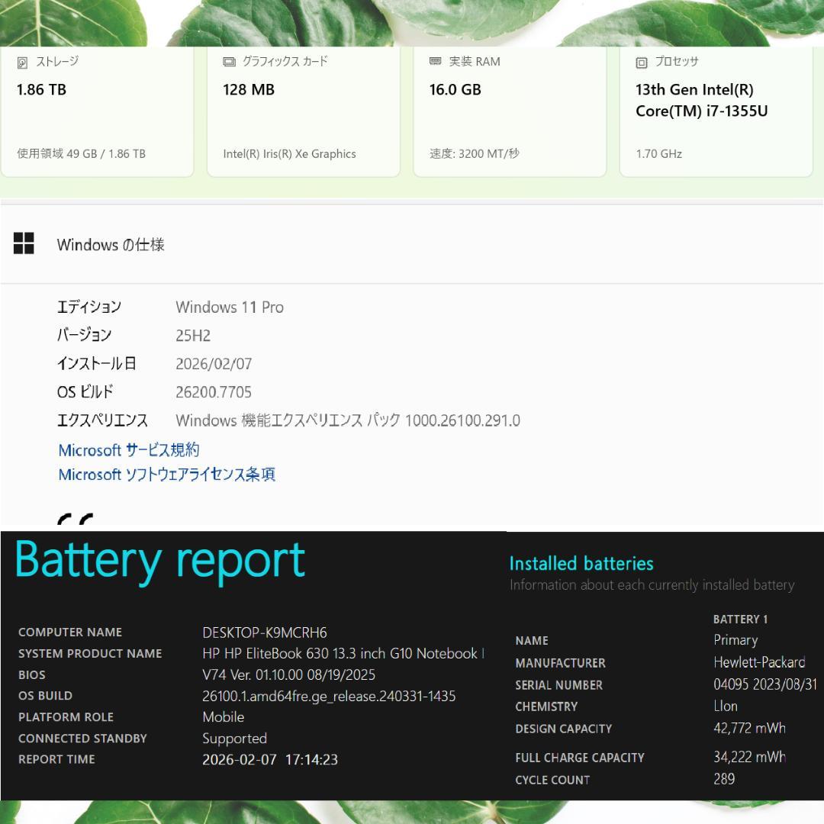The width and height of the screenshot is (824, 824).
Task: Click the プロセッサ CPU icon
Action: pos(641,62)
